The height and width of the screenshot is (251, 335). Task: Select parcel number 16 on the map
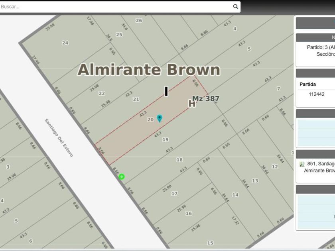coord(189,214)
